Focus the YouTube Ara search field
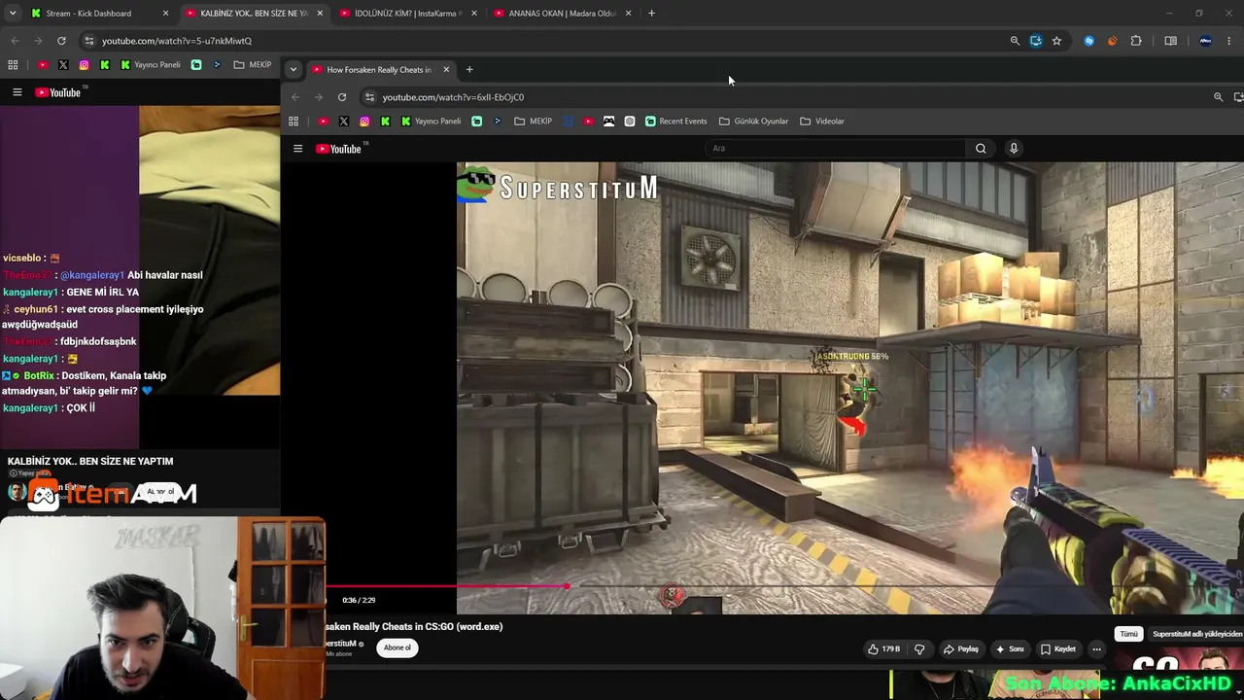This screenshot has height=700, width=1244. pyautogui.click(x=836, y=149)
